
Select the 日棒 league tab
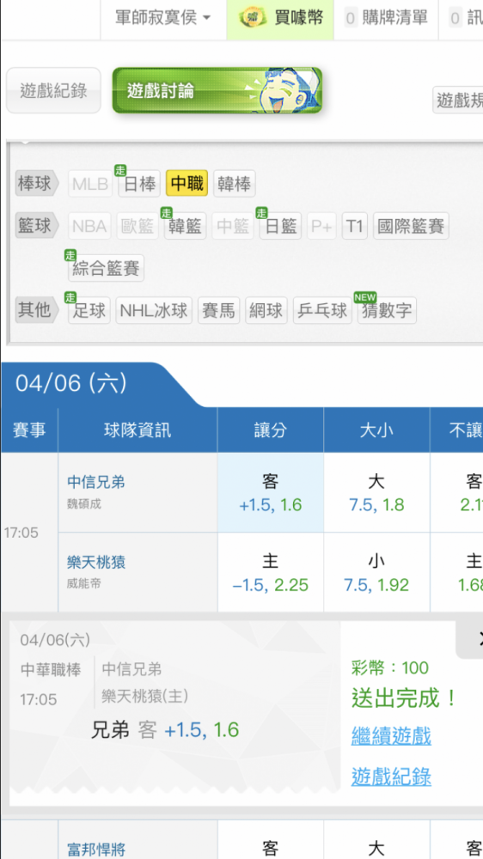139,183
